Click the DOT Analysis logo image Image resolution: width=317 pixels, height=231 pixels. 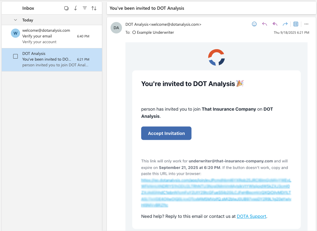coord(216,57)
